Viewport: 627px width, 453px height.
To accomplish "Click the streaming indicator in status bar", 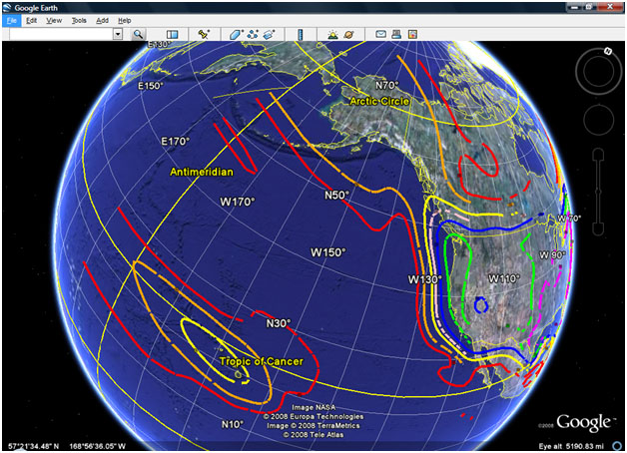I will pos(617,446).
